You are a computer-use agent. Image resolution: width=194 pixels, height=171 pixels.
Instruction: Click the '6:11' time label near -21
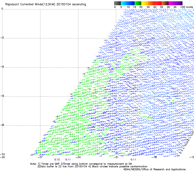[x=133, y=160]
